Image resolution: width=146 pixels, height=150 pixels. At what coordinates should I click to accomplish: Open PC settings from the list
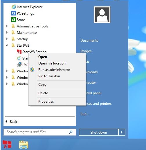[25, 13]
